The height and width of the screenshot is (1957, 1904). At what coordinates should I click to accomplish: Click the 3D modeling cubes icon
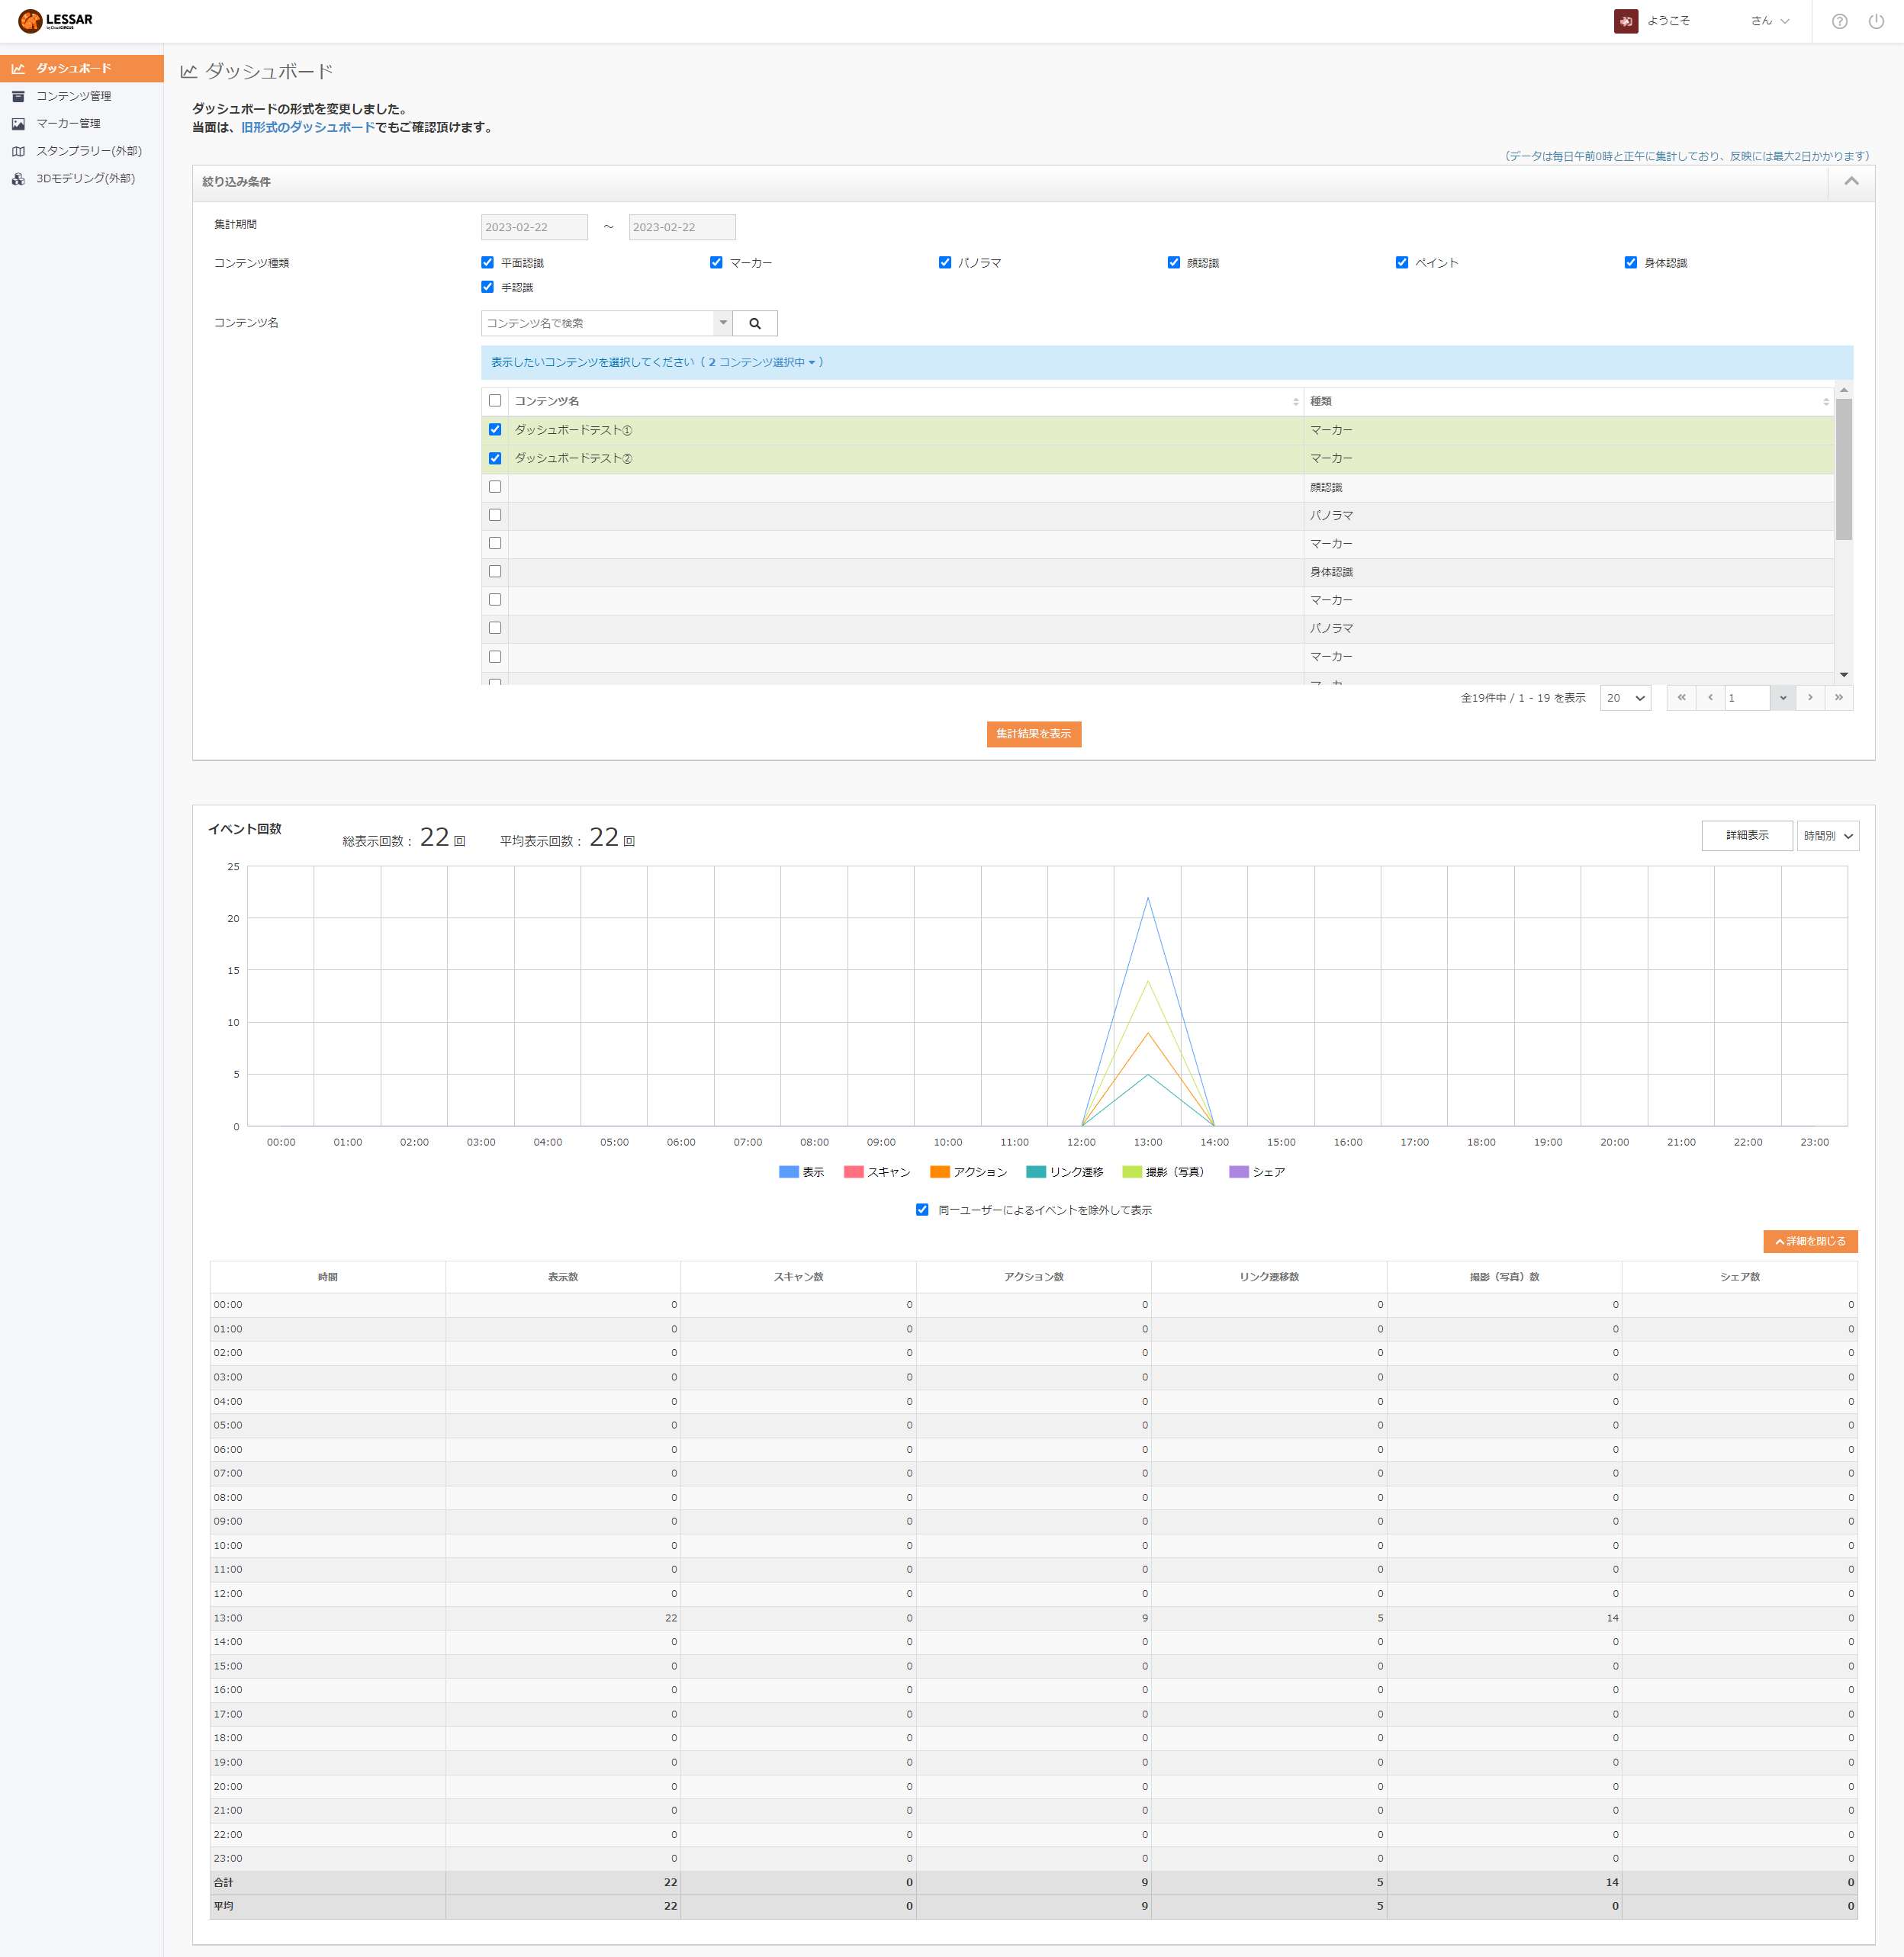point(18,179)
